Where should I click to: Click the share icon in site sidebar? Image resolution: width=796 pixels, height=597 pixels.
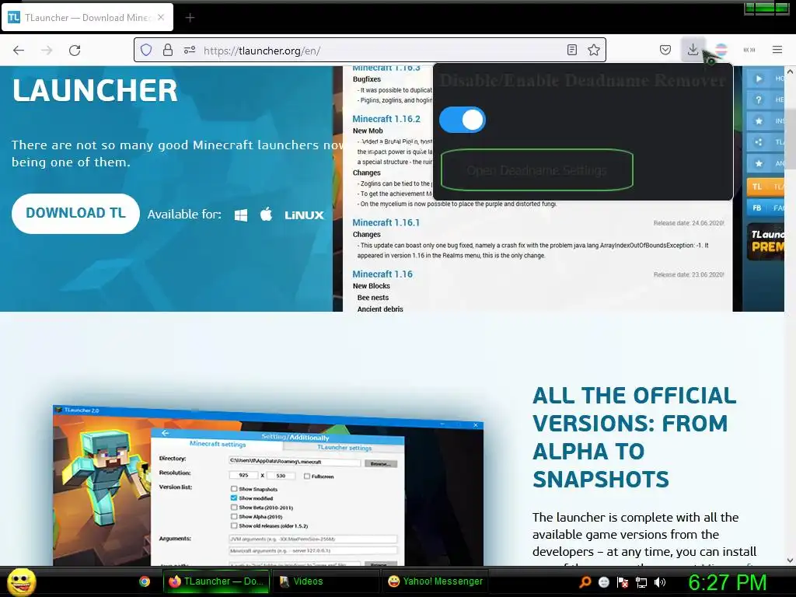pos(759,142)
